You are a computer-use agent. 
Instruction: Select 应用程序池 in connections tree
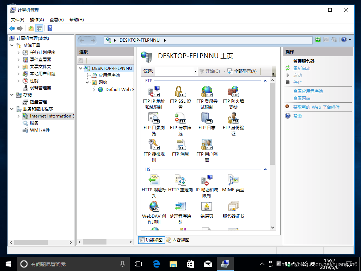tap(109, 76)
